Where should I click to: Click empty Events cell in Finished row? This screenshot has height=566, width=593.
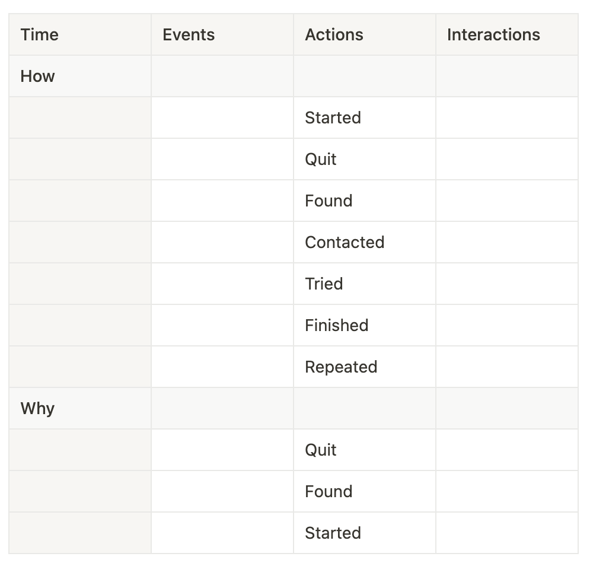222,326
